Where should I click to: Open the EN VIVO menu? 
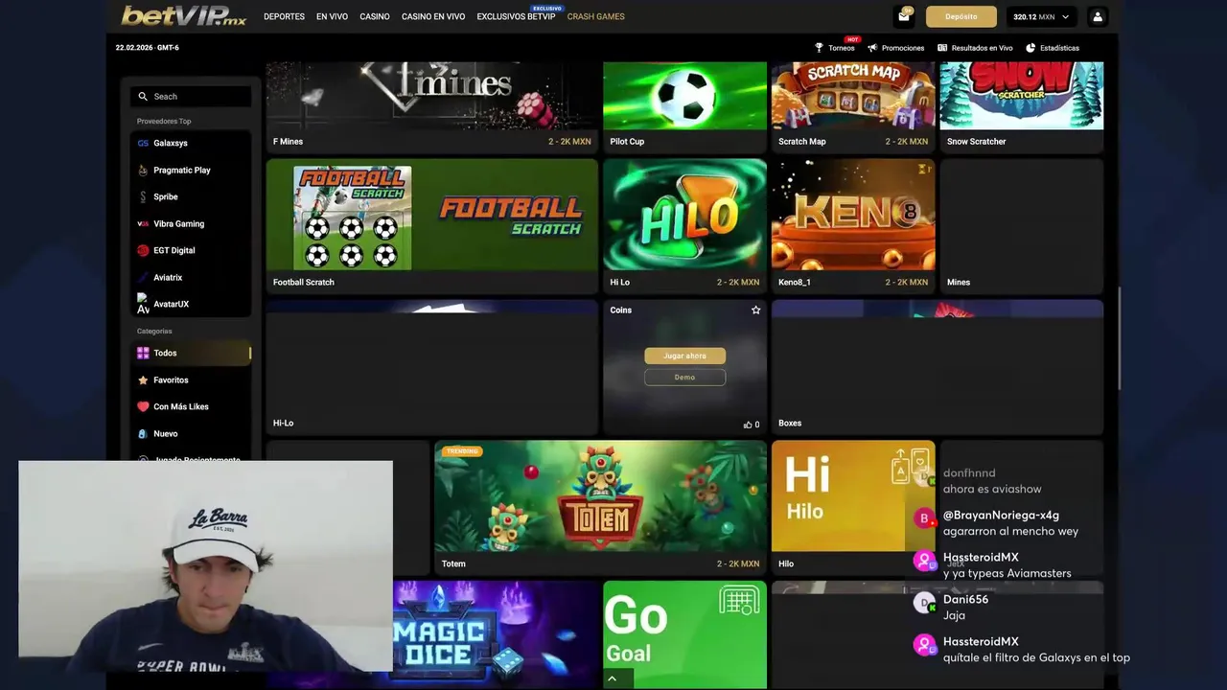click(332, 16)
